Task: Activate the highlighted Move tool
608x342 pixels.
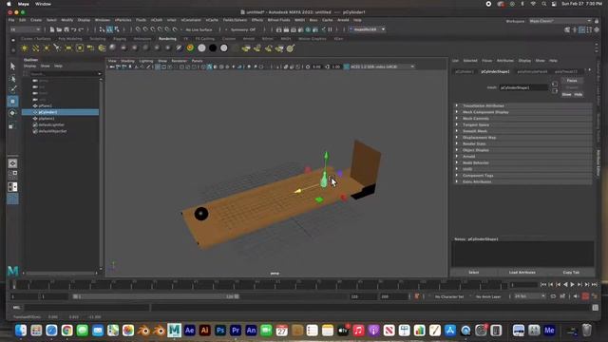Action: pyautogui.click(x=12, y=102)
